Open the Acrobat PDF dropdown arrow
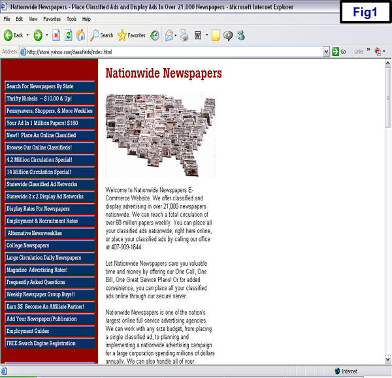The width and height of the screenshot is (392, 378). 384,52
